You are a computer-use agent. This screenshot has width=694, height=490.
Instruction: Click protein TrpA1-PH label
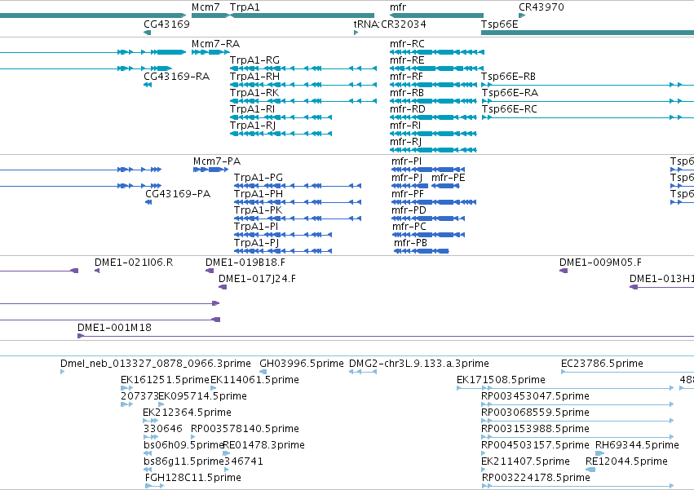point(259,194)
